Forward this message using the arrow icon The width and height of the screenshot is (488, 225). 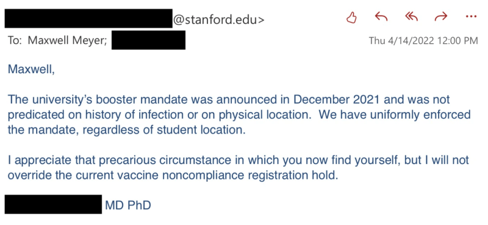(x=440, y=16)
